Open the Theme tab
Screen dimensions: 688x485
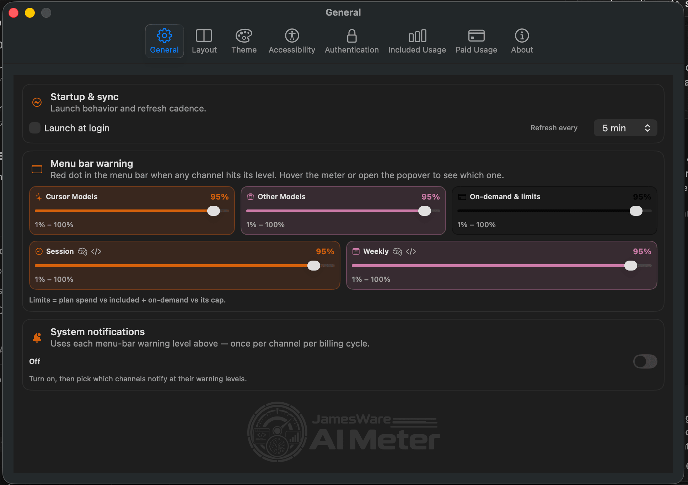click(x=244, y=41)
